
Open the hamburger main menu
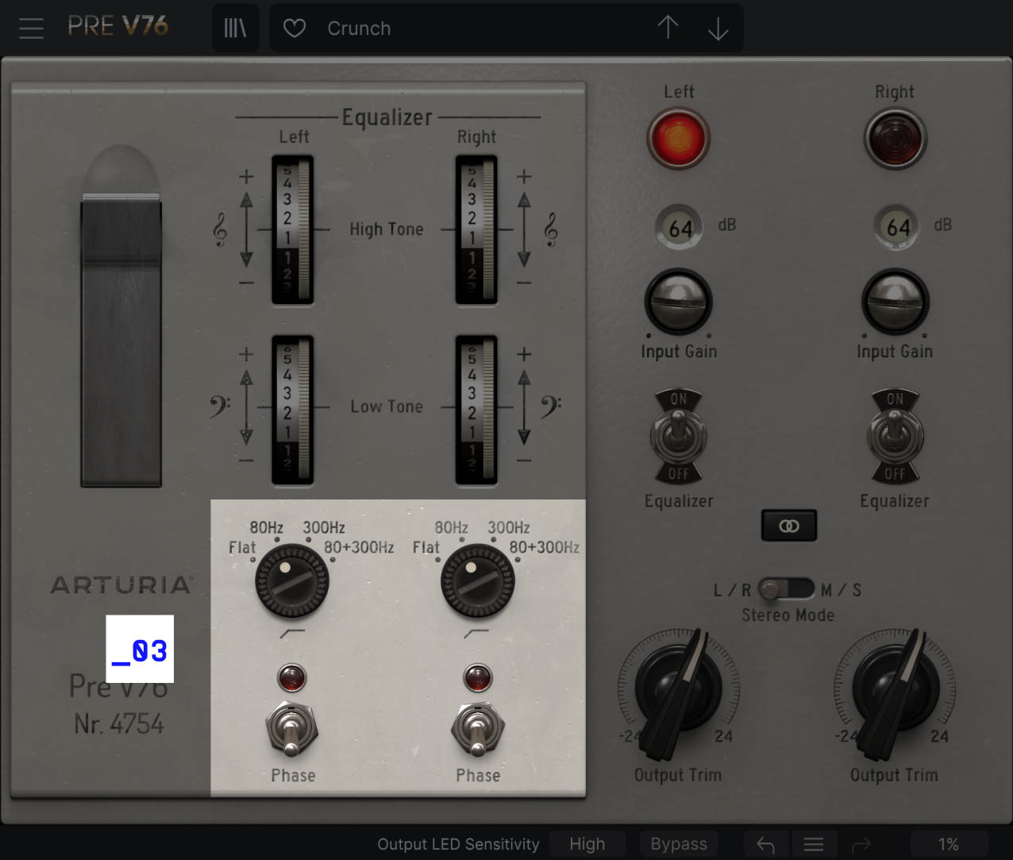(x=31, y=29)
